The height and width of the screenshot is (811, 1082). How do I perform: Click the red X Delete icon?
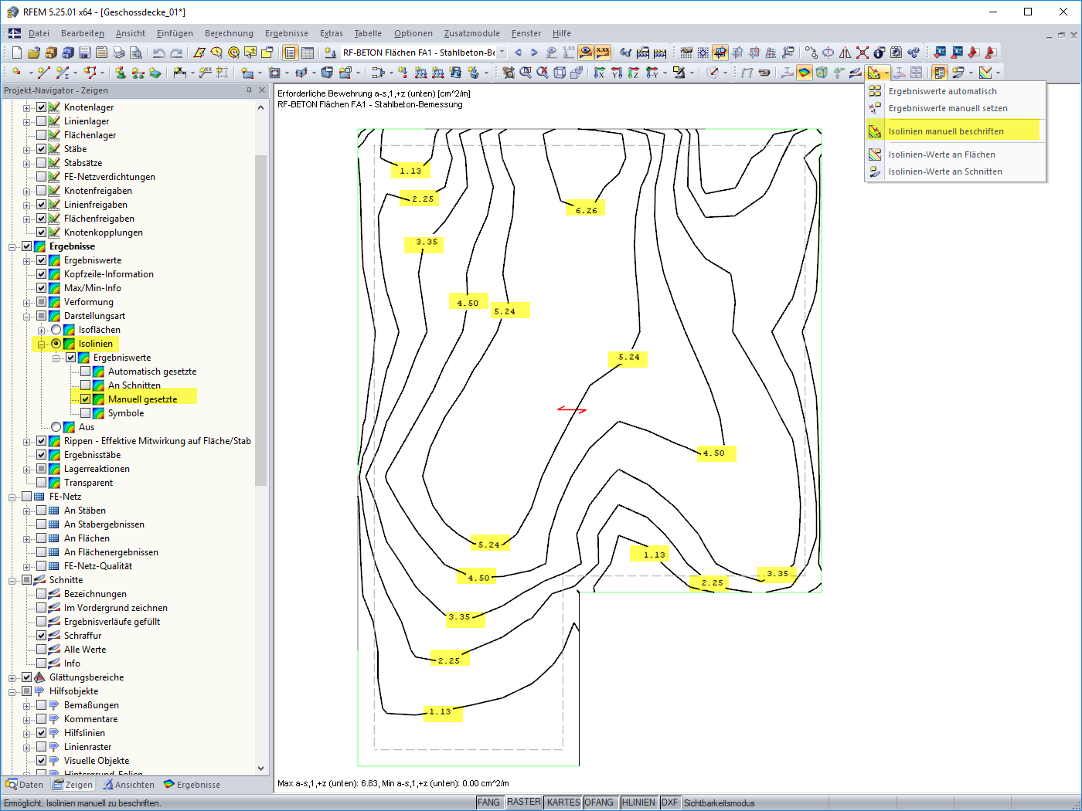coord(863,53)
